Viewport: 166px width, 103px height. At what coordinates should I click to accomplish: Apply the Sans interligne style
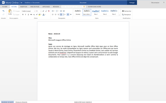[87, 12]
